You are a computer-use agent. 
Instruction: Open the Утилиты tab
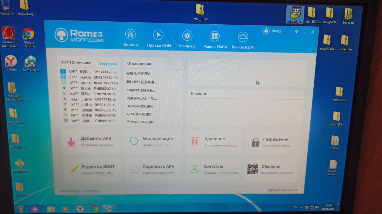187,39
